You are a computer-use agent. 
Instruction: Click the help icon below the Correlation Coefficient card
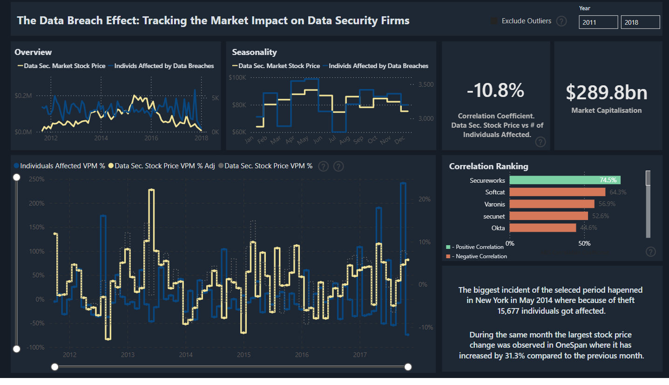pyautogui.click(x=541, y=142)
